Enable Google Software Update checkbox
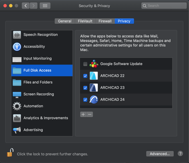Image resolution: width=189 pixels, height=163 pixels. (x=85, y=64)
